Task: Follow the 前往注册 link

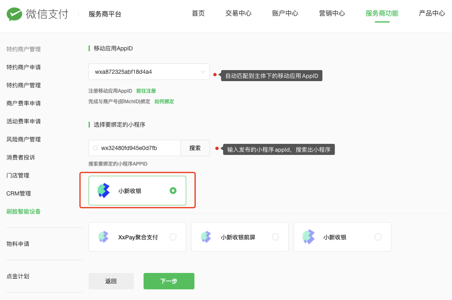Action: [146, 91]
